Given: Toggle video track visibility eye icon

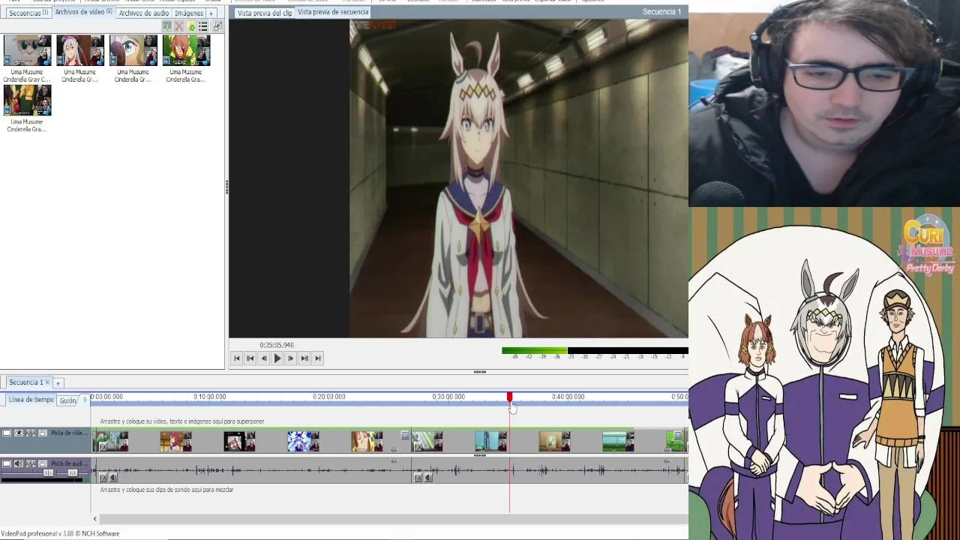Looking at the screenshot, I should pos(19,433).
